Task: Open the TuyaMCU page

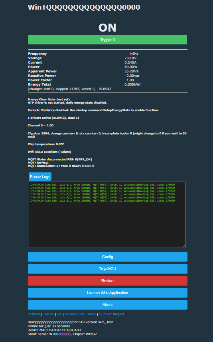Action: coord(107,269)
